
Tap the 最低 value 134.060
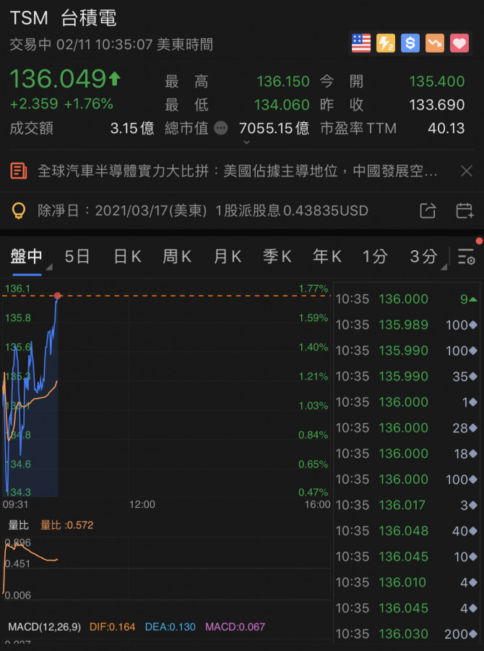click(282, 105)
